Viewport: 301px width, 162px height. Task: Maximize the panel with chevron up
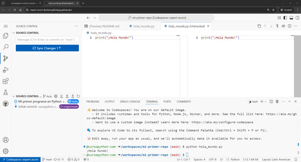(290, 102)
